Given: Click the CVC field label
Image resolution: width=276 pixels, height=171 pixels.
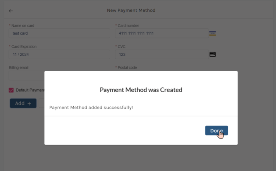Looking at the screenshot, I should point(122,47).
